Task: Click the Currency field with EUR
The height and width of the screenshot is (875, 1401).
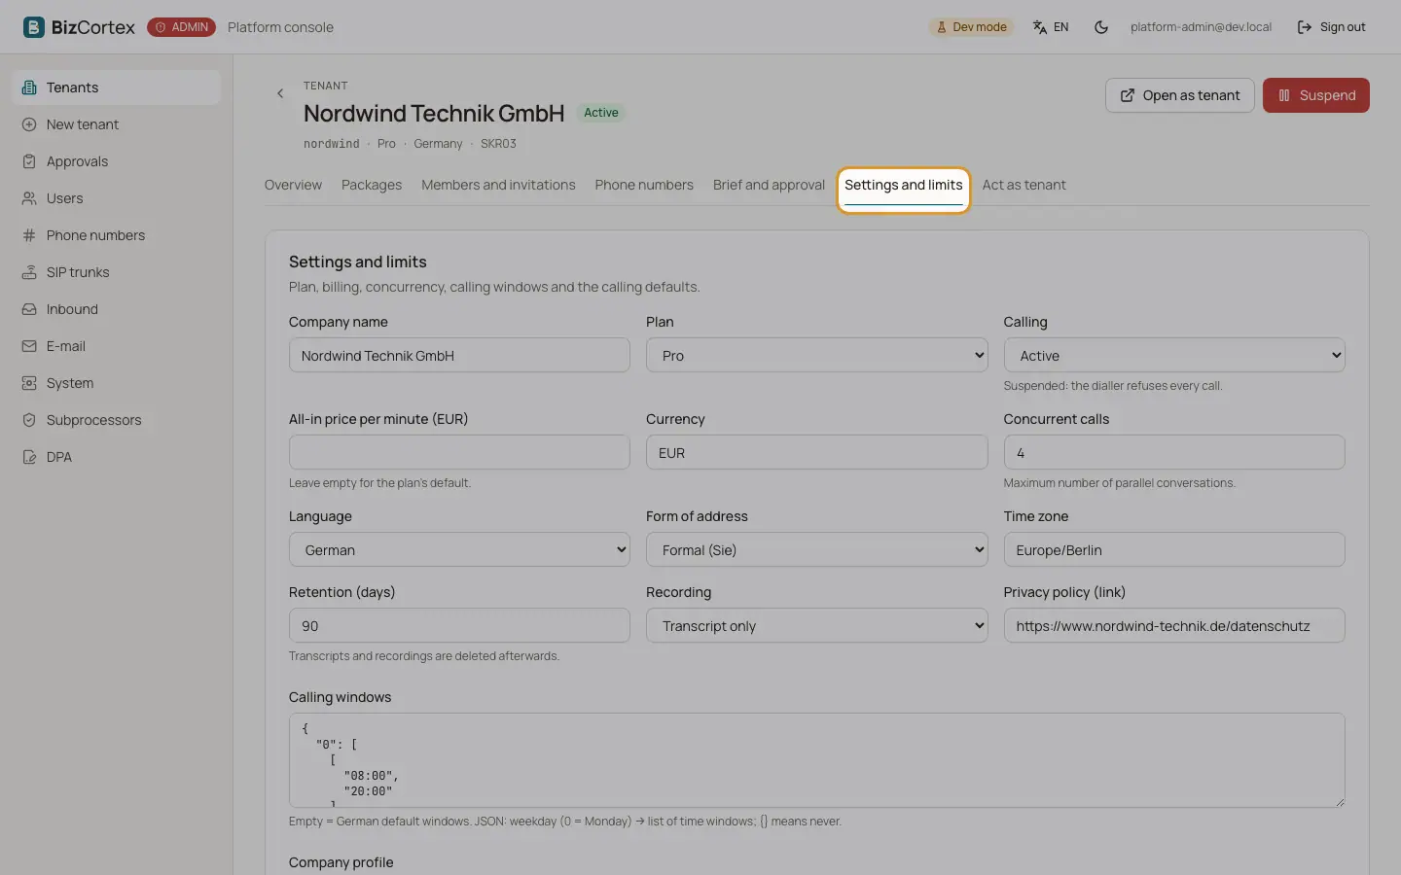Action: [816, 452]
